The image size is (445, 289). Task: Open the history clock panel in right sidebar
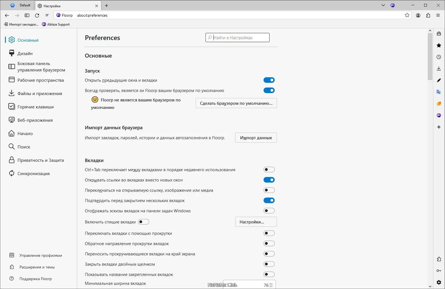click(x=439, y=57)
